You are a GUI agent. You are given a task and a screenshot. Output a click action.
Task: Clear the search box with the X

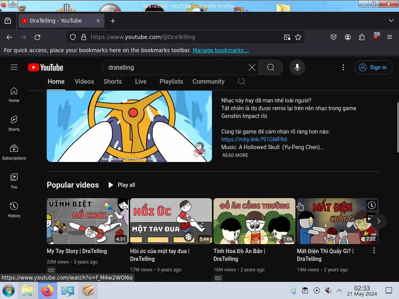click(x=252, y=67)
